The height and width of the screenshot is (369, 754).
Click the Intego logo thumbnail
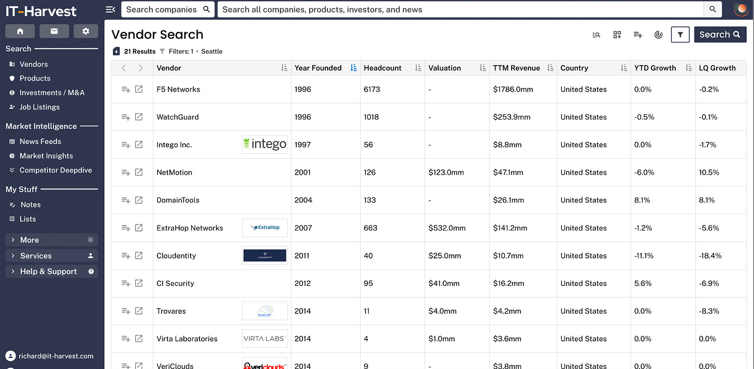pyautogui.click(x=265, y=145)
